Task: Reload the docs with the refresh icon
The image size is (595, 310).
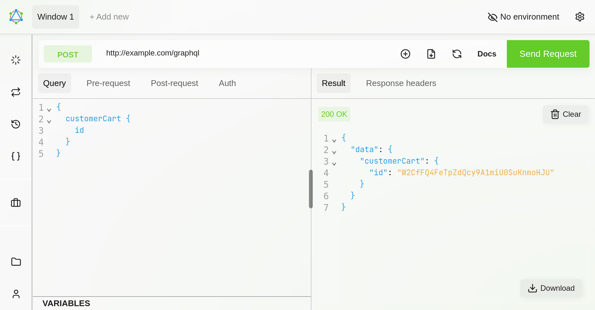Action: click(457, 54)
